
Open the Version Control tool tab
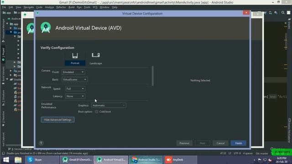20,149
